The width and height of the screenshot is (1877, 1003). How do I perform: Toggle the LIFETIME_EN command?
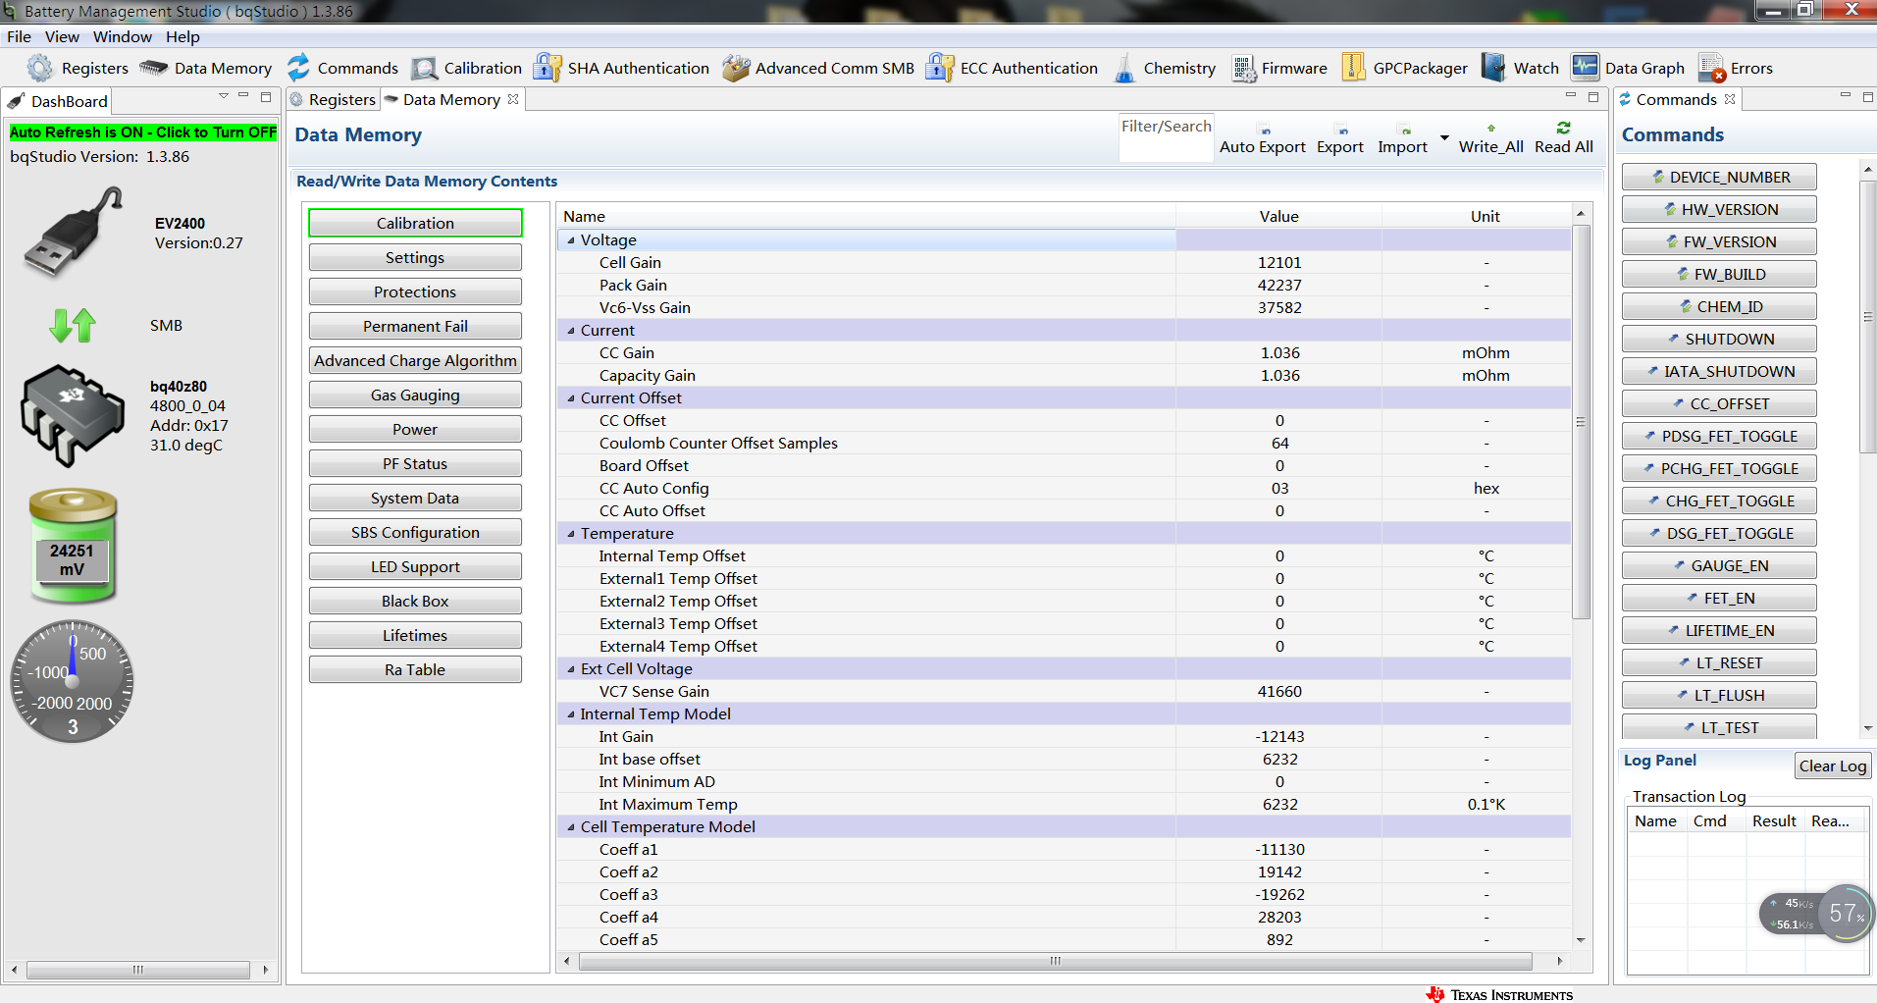click(x=1719, y=630)
